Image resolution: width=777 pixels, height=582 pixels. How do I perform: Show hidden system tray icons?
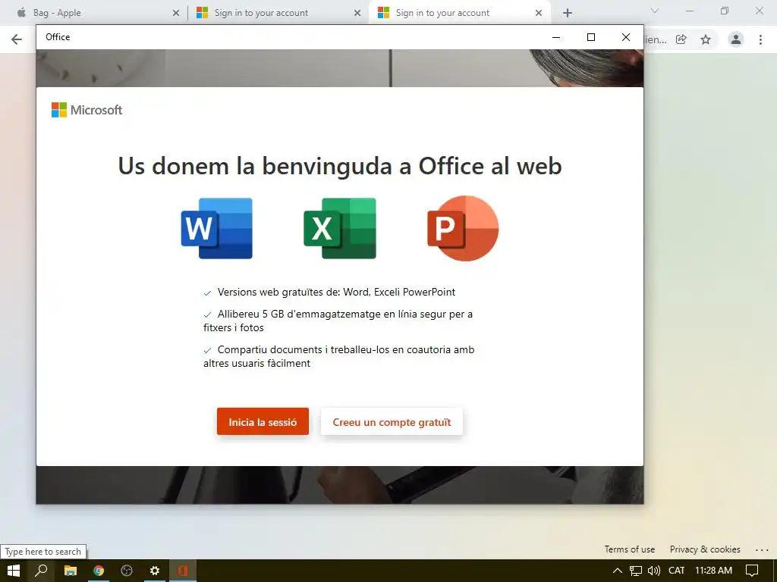pos(618,571)
